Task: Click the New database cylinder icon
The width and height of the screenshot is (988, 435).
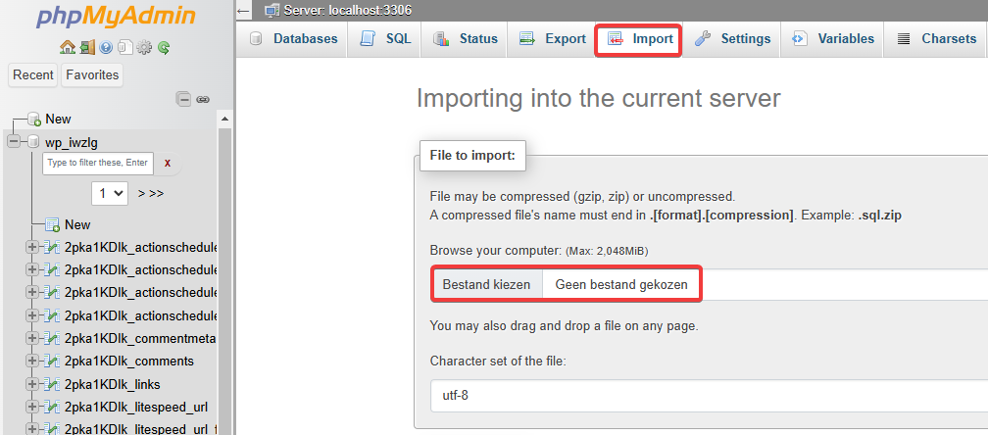Action: (34, 119)
